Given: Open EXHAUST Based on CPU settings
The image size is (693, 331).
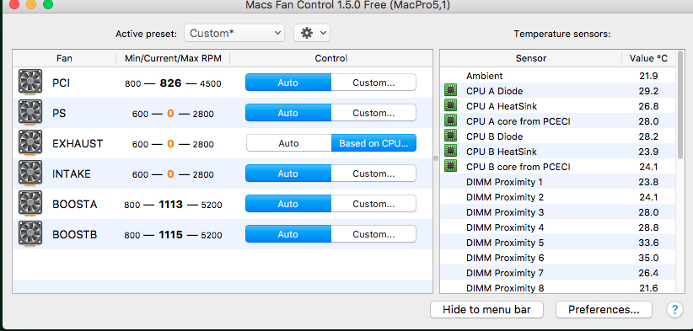Looking at the screenshot, I should coord(373,143).
